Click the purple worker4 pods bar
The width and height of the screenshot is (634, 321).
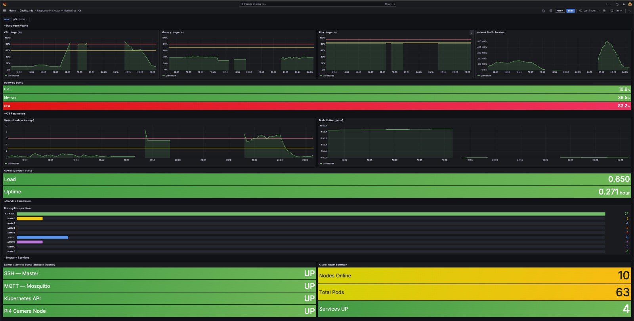click(x=30, y=242)
